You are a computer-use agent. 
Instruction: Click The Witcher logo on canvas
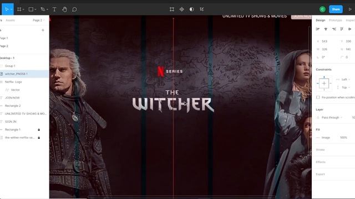coord(173,101)
